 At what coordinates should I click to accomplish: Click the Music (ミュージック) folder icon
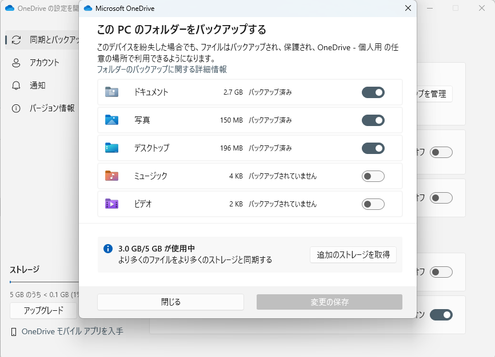[x=112, y=176]
